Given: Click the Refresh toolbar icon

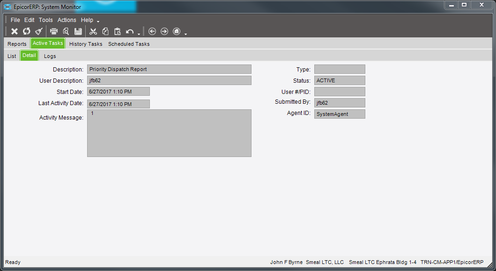Looking at the screenshot, I should pyautogui.click(x=26, y=31).
